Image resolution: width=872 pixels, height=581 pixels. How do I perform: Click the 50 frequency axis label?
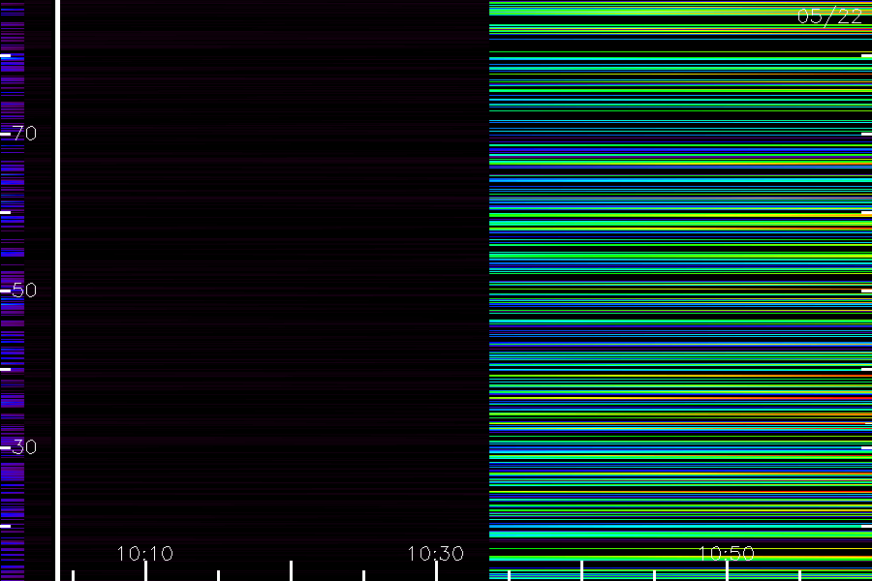coord(24,290)
